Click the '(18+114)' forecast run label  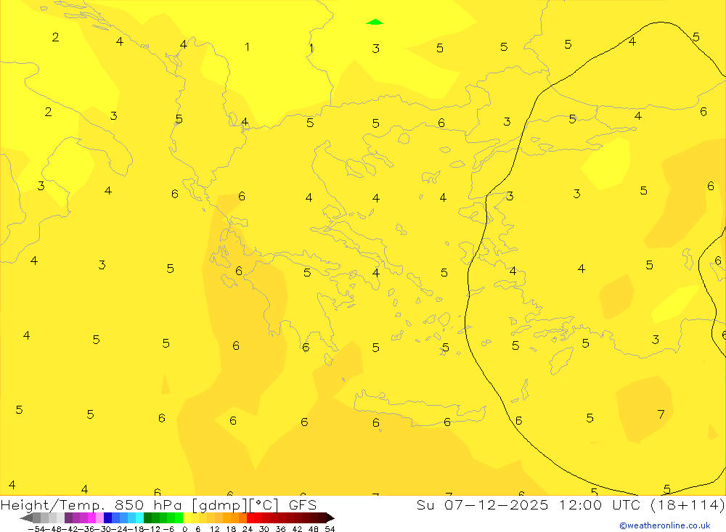(688, 504)
